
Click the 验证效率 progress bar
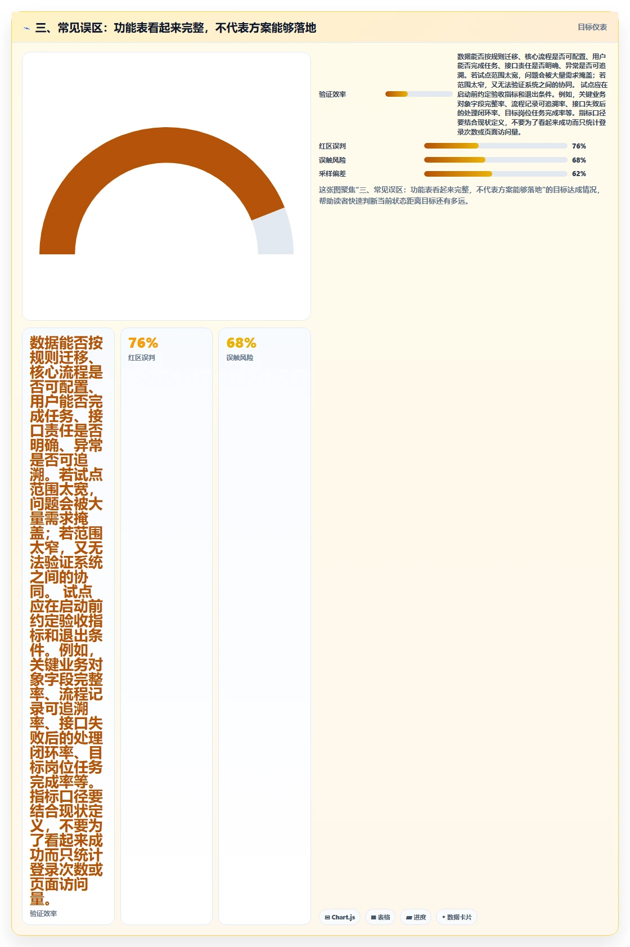[418, 94]
